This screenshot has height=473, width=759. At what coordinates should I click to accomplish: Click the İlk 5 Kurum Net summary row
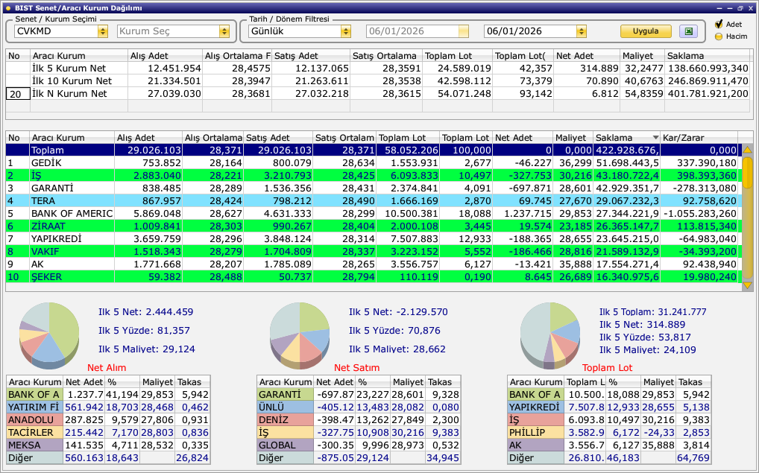click(x=378, y=69)
